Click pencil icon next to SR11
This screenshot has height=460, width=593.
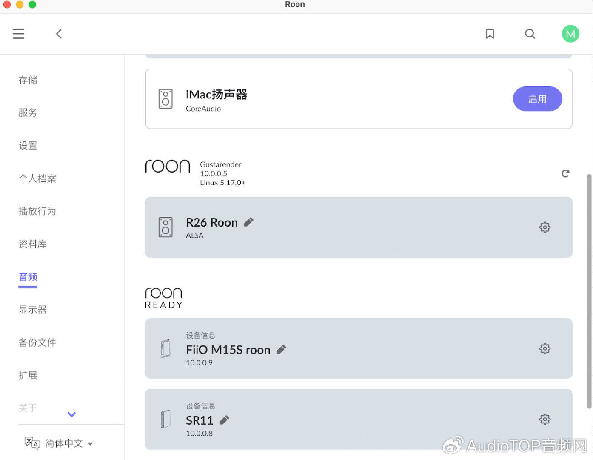[224, 420]
